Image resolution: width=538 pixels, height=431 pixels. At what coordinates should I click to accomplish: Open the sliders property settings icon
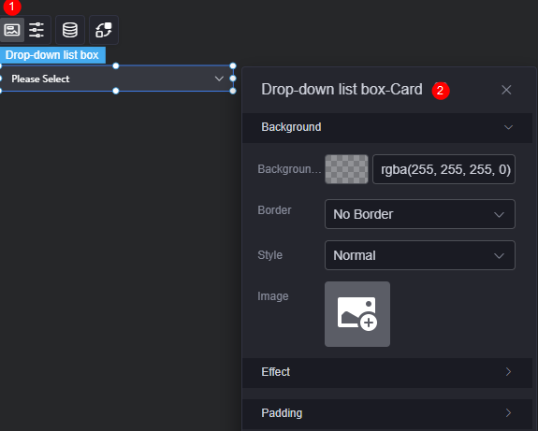click(x=36, y=30)
